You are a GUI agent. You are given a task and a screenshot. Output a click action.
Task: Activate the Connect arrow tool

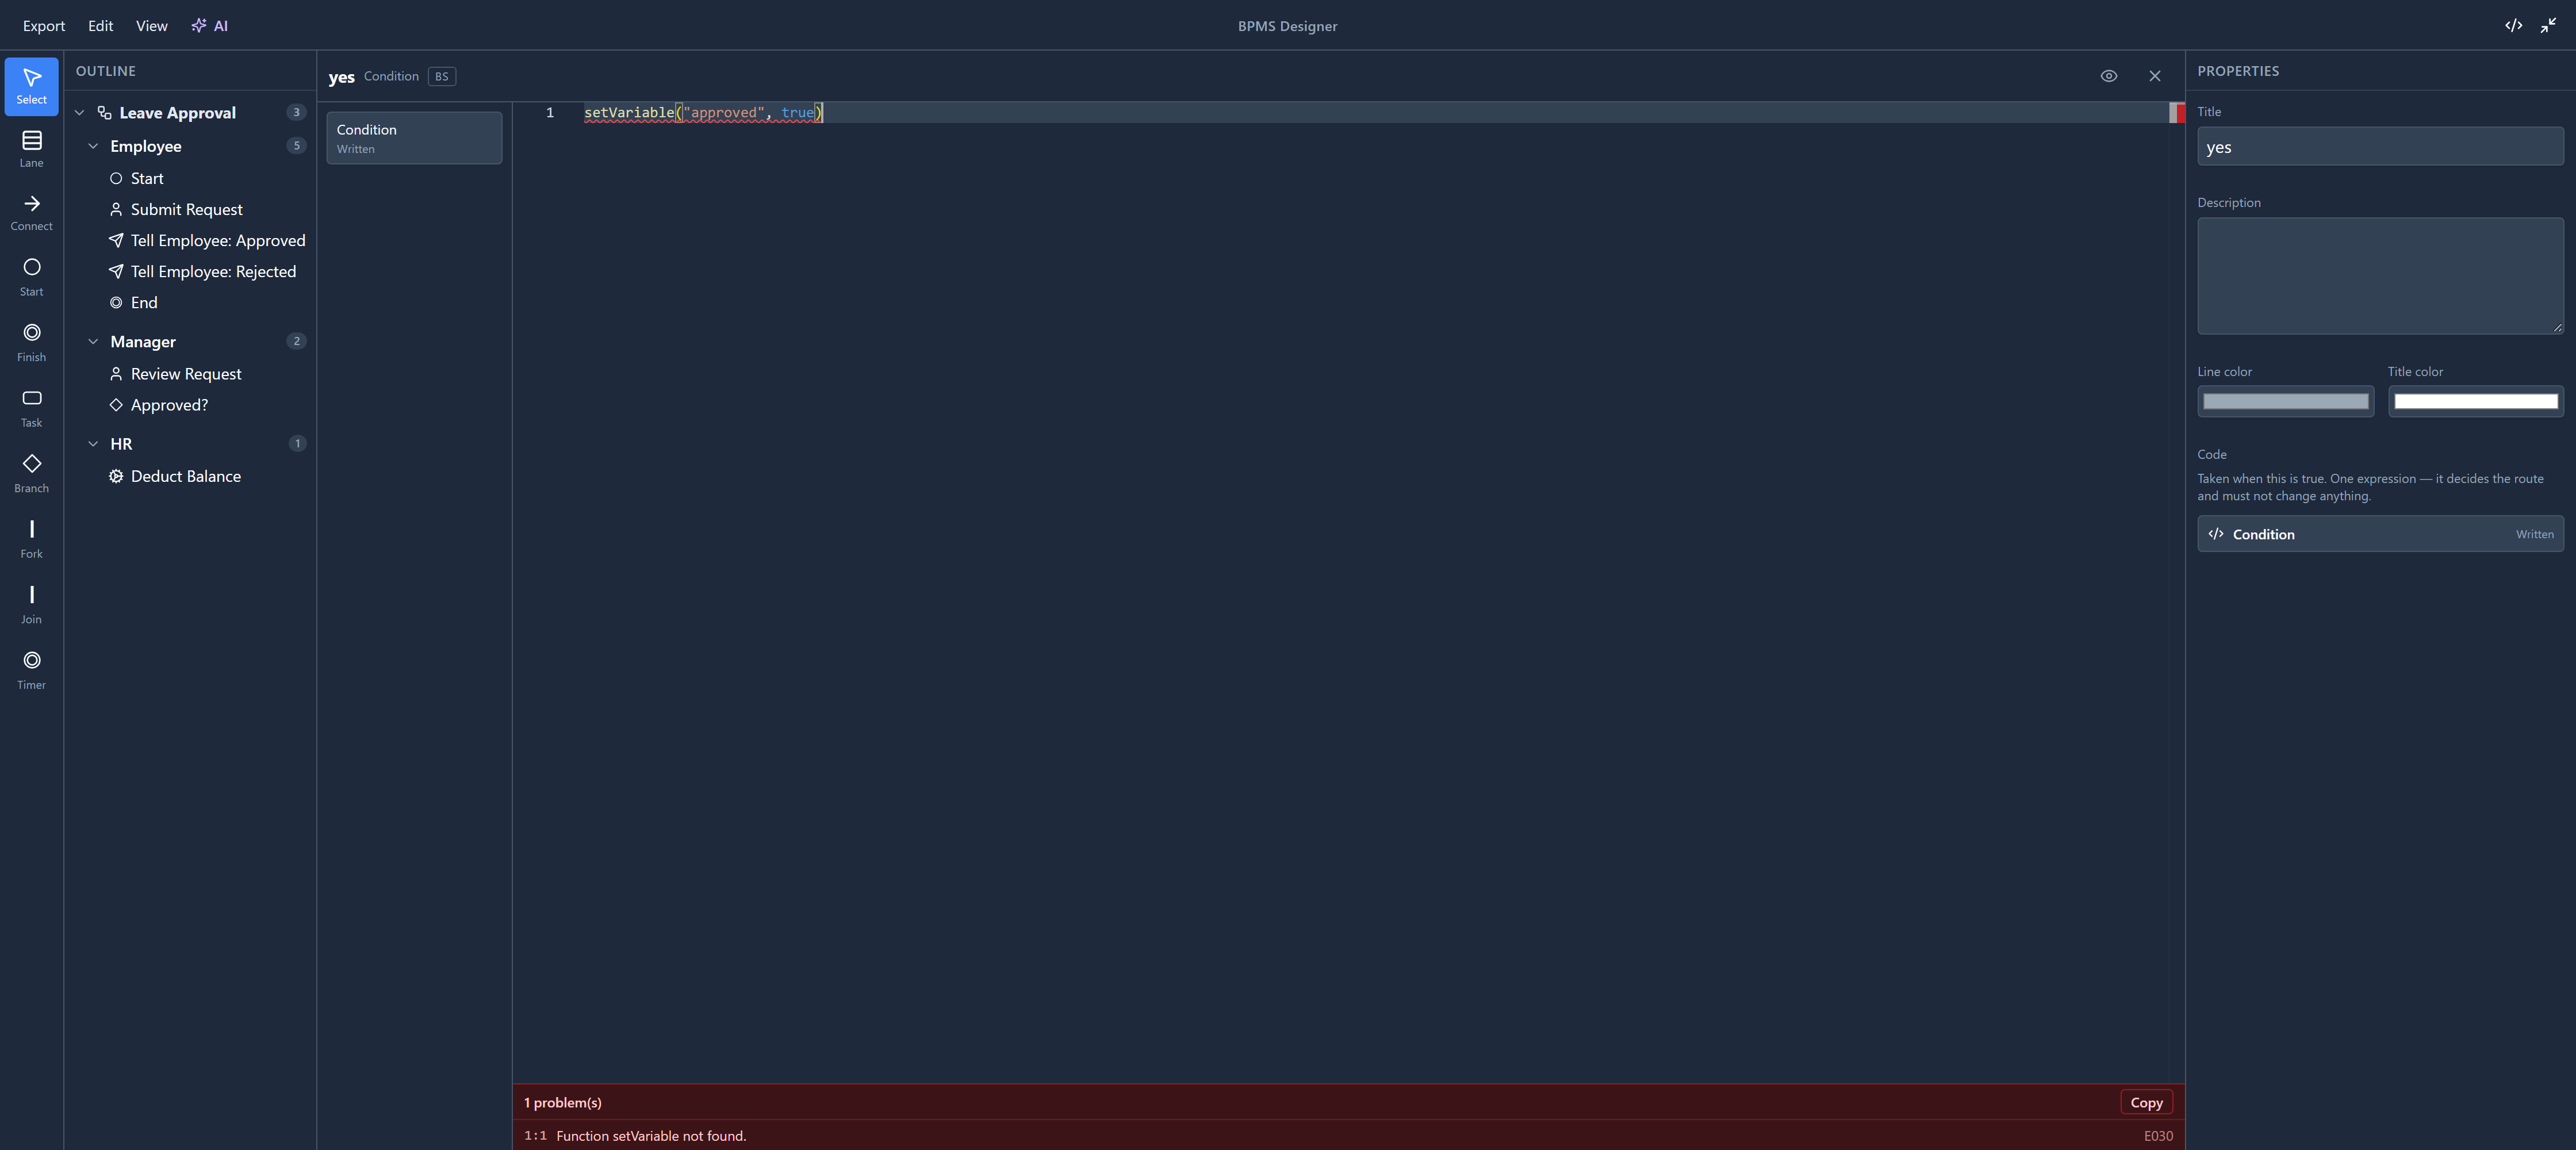(x=31, y=213)
